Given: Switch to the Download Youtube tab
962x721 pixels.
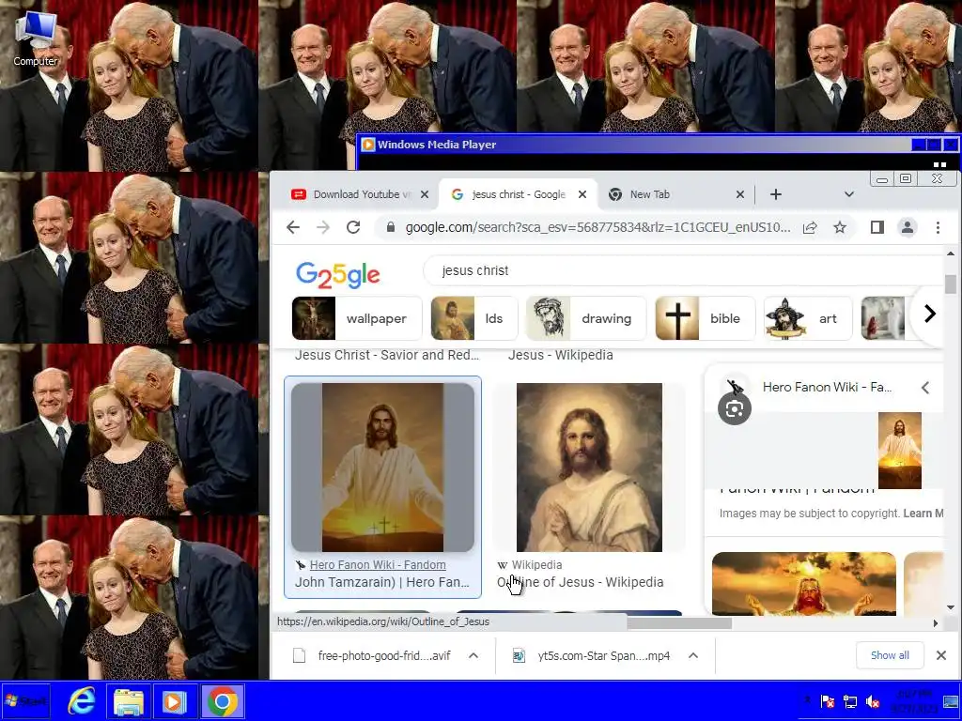Looking at the screenshot, I should pyautogui.click(x=360, y=194).
